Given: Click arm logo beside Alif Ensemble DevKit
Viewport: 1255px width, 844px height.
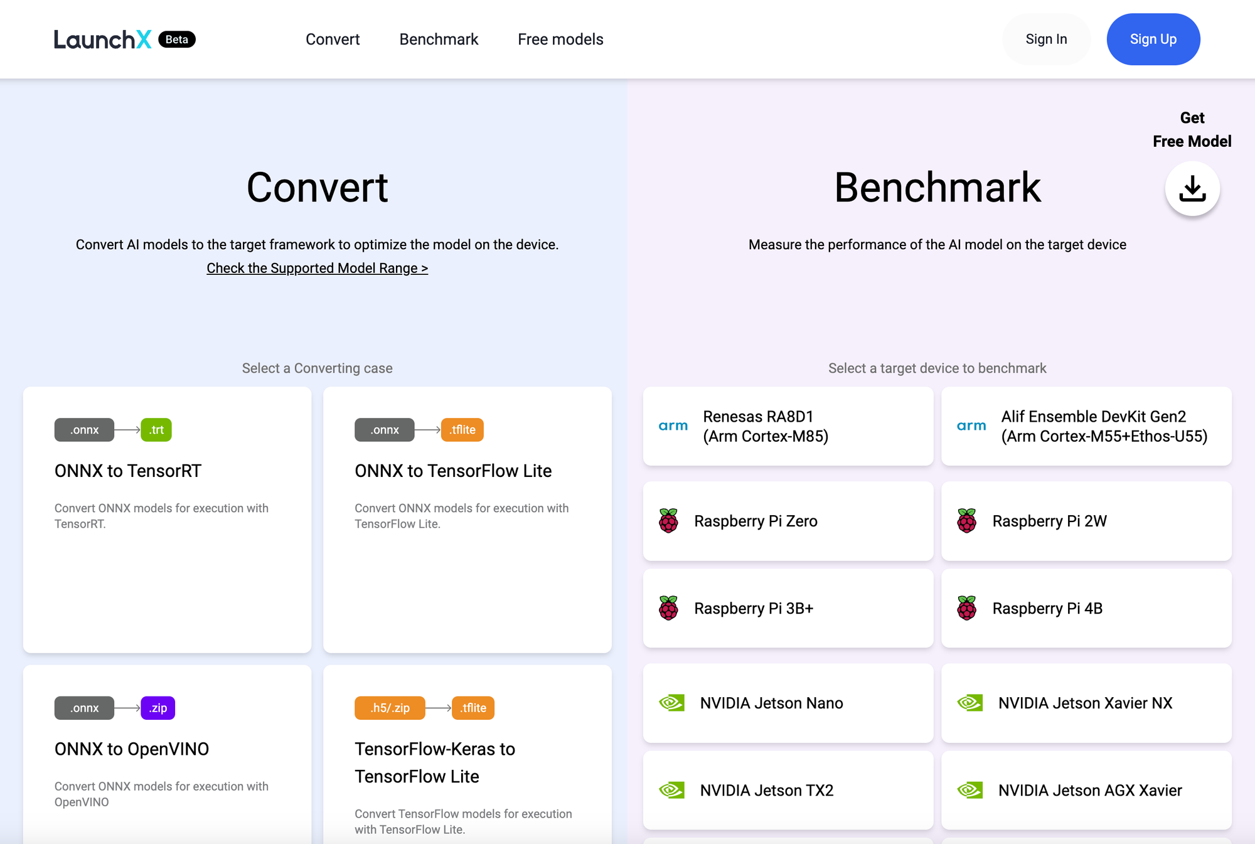Looking at the screenshot, I should click(971, 426).
